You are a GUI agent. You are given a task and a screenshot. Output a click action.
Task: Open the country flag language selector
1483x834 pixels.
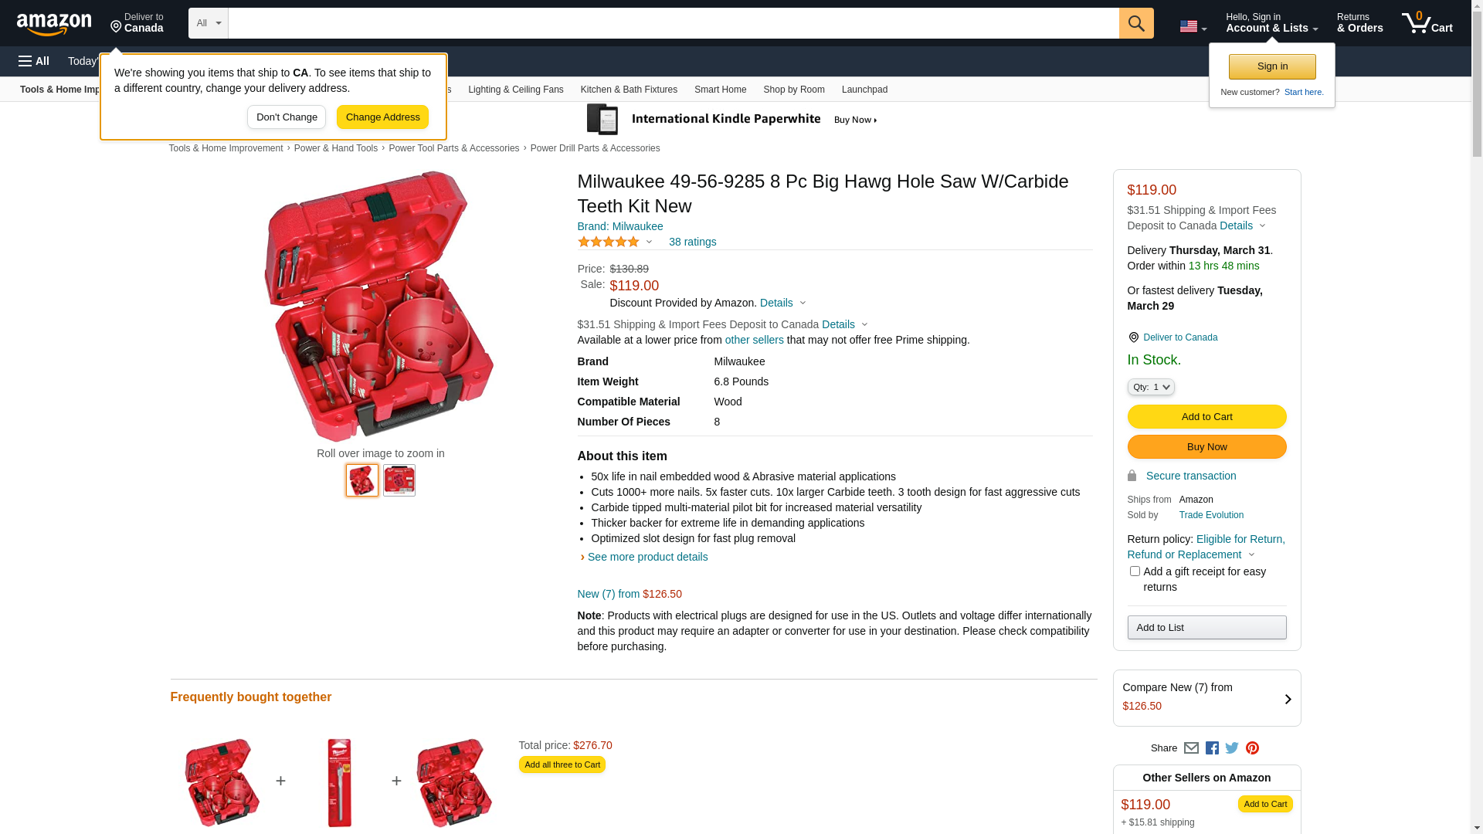tap(1193, 26)
